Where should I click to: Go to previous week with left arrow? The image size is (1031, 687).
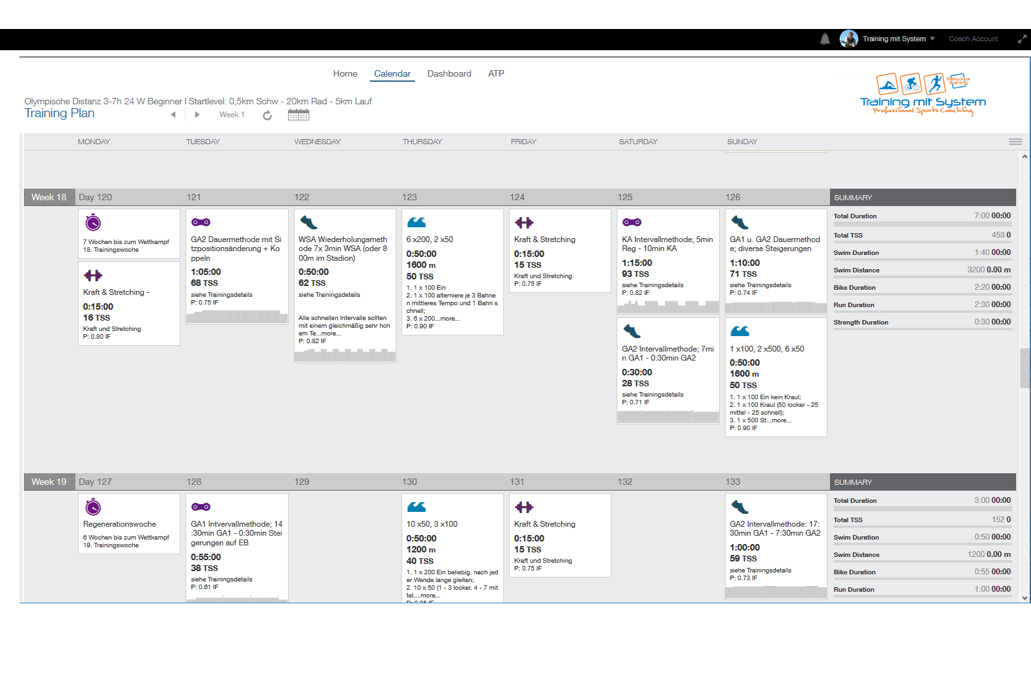coord(173,115)
